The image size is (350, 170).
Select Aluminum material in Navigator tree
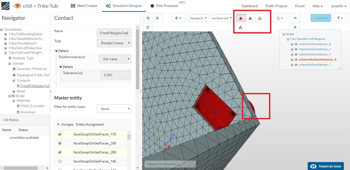(x=28, y=112)
